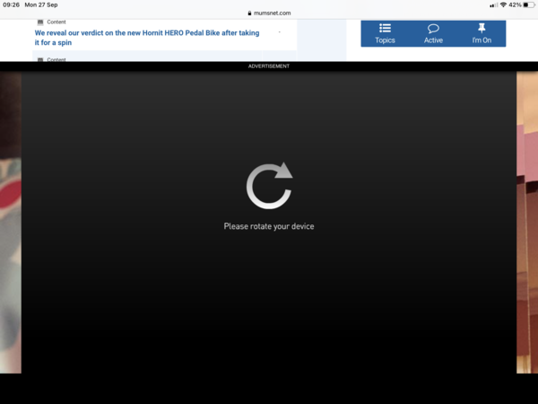Screen dimensions: 538x404
Task: Tap the mumsnet.com address bar
Action: (x=269, y=13)
